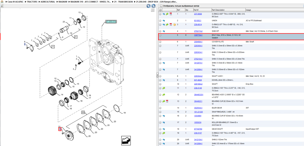
Task: Select callout 19 near the O-ring
Action: (x=125, y=113)
